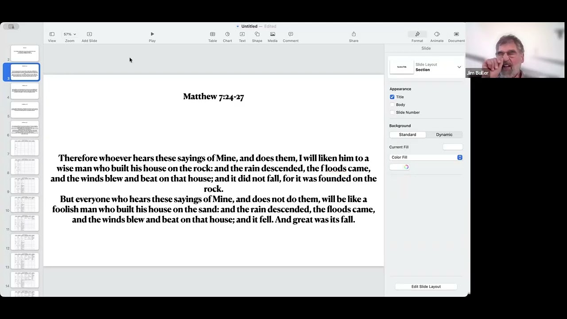Click the Edit Slide Layout button
Image resolution: width=567 pixels, height=319 pixels.
point(426,287)
